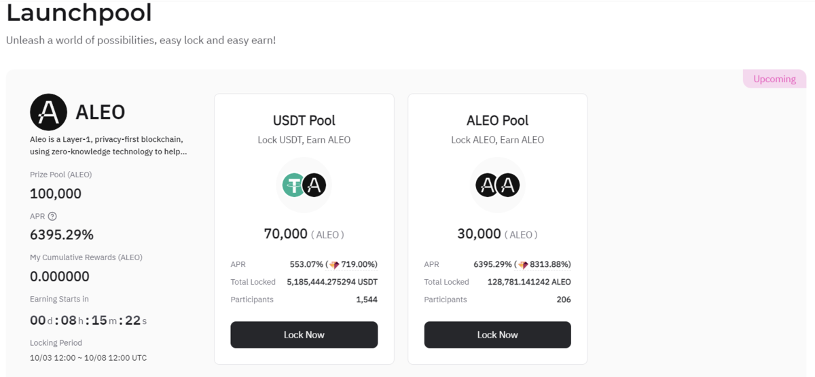
Task: Open the ALEO Pool title
Action: click(x=497, y=121)
